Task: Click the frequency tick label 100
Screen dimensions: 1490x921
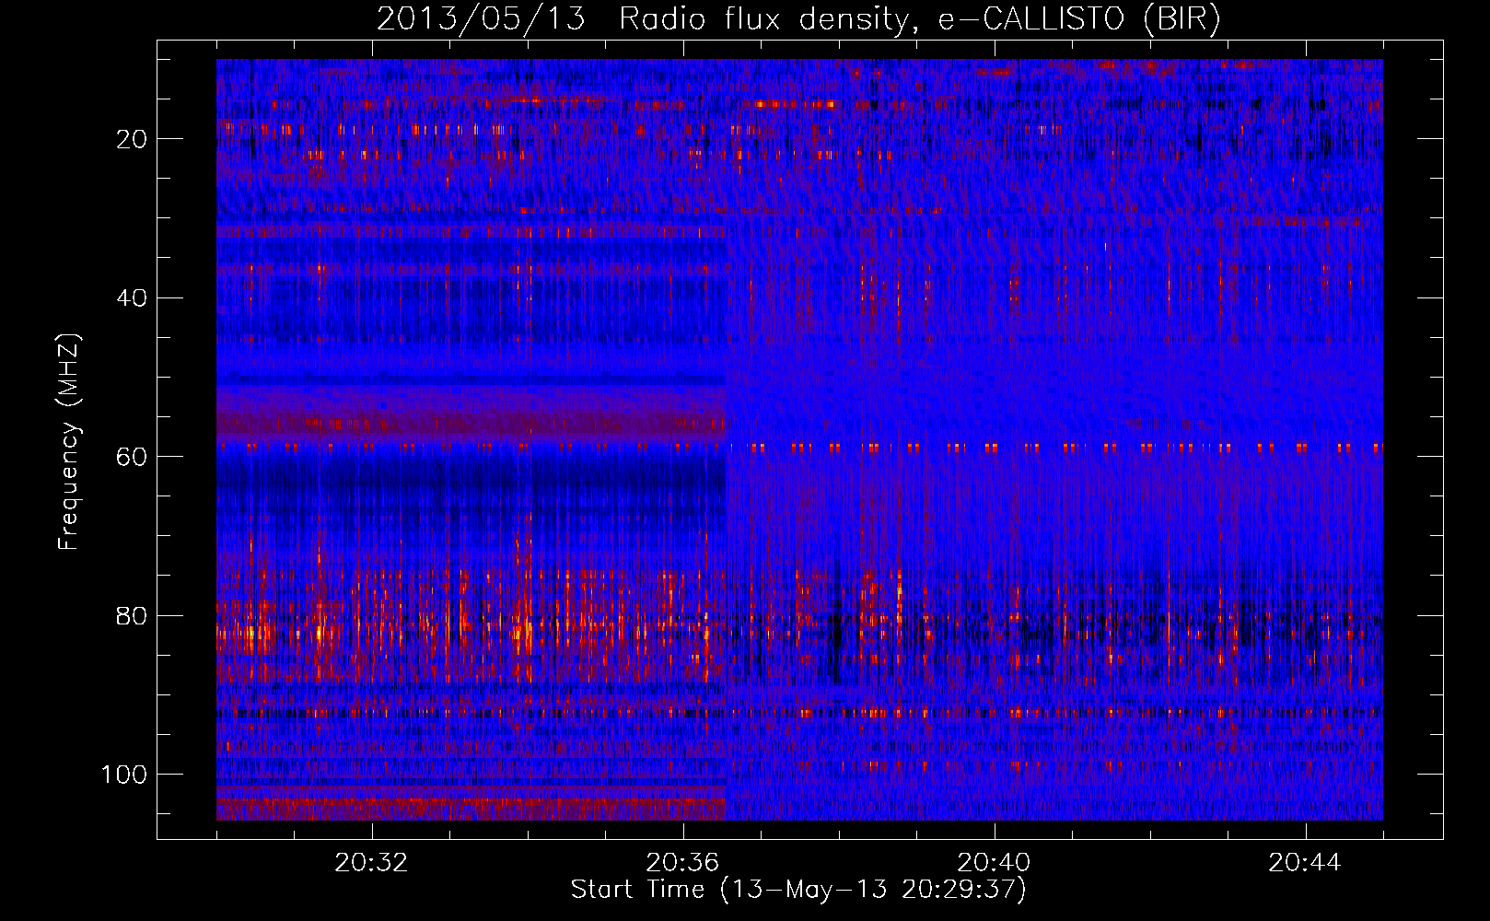Action: coord(124,775)
